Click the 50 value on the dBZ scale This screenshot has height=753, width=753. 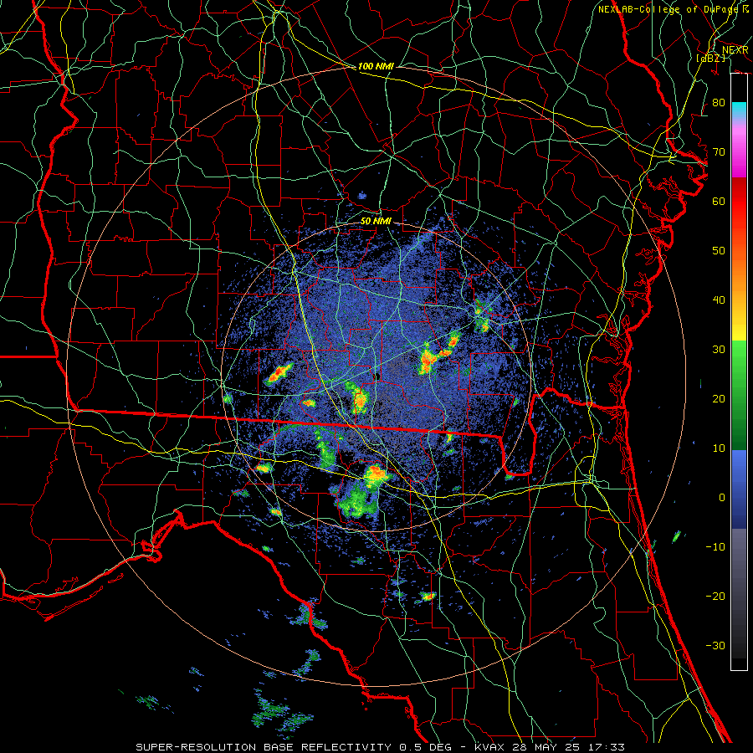click(x=719, y=251)
